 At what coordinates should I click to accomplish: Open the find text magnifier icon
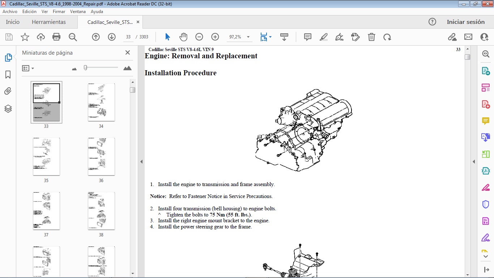click(x=73, y=37)
